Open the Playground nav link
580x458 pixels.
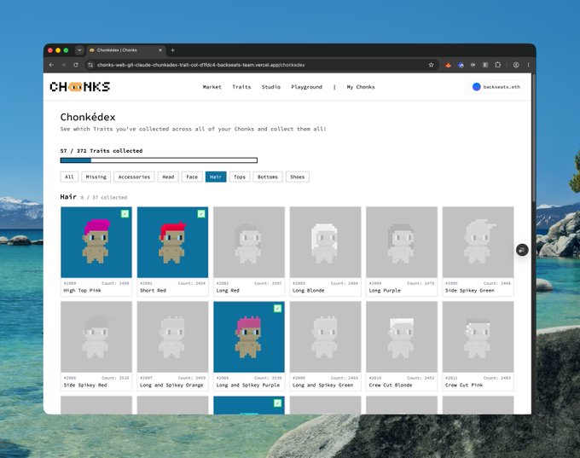click(307, 87)
